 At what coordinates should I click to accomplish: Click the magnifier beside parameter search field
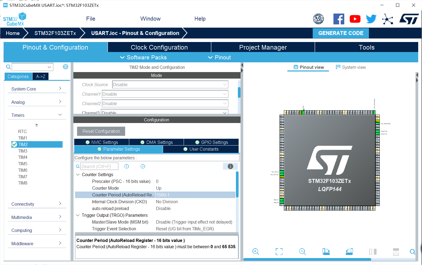pyautogui.click(x=78, y=166)
